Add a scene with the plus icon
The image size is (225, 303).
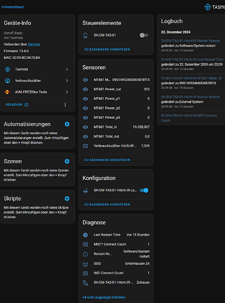click(67, 161)
